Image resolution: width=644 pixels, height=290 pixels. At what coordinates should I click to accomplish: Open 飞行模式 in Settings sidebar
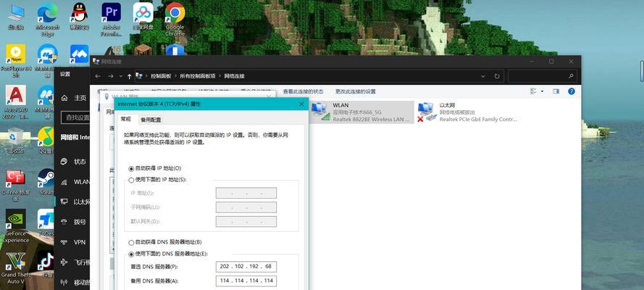tap(75, 262)
